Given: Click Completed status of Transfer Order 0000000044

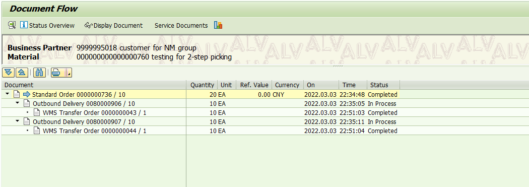Looking at the screenshot, I should click(382, 131).
